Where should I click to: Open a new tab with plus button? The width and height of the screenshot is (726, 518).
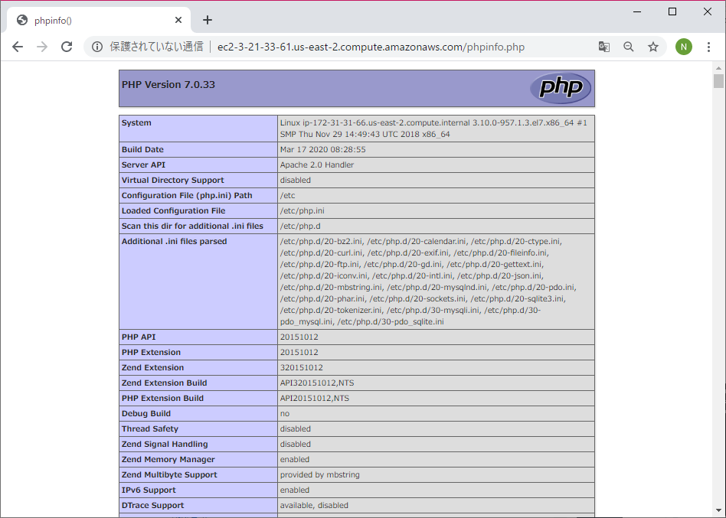point(208,20)
